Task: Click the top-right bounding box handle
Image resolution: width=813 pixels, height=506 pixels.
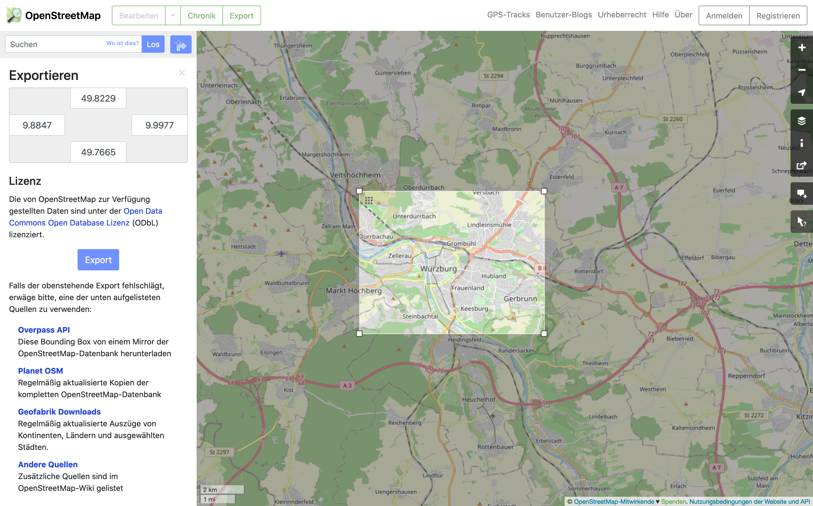Action: point(544,191)
